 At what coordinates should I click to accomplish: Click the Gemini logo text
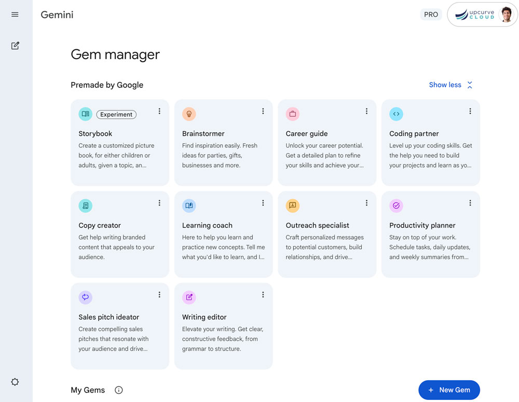point(57,15)
